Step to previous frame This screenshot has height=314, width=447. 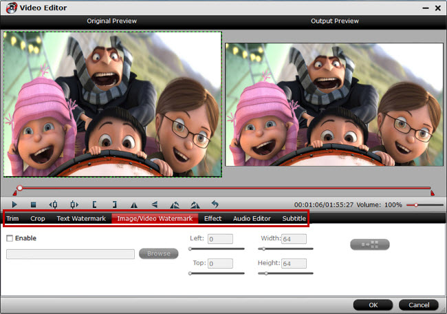[53, 205]
